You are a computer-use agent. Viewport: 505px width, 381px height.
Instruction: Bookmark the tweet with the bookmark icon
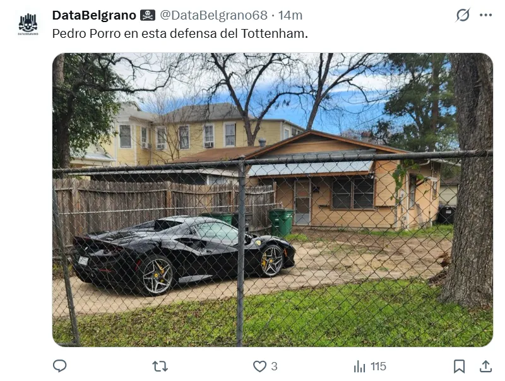pos(460,366)
